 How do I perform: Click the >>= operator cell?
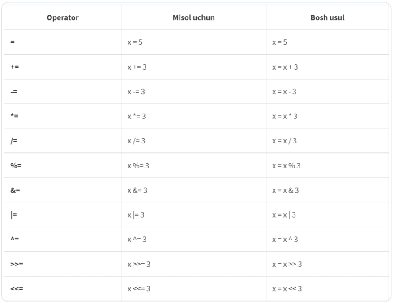coord(17,264)
